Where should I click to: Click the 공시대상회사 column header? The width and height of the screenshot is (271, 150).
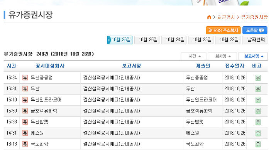(x=50, y=66)
